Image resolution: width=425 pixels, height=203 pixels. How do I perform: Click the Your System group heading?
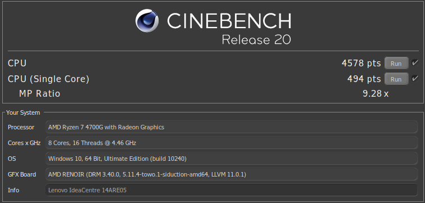(x=23, y=112)
